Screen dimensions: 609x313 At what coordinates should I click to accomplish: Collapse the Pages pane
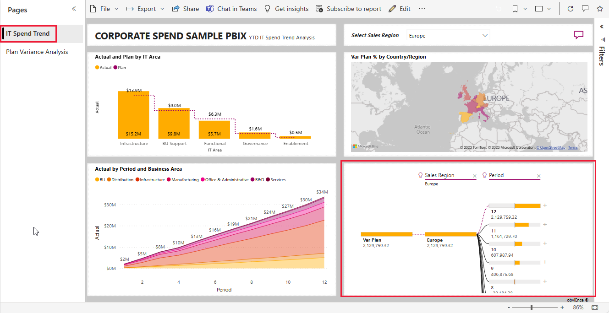tap(73, 8)
